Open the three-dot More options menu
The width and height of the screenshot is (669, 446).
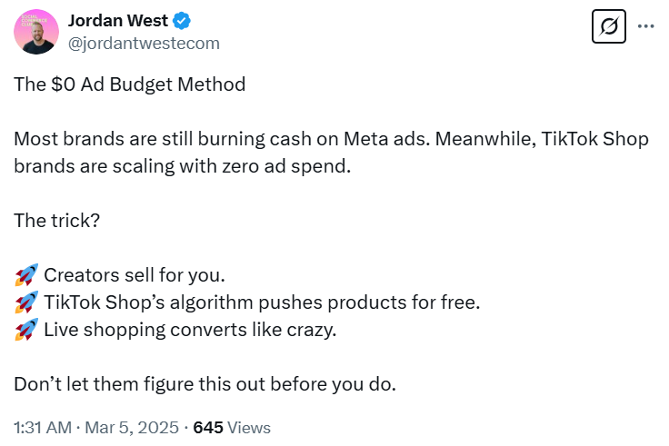point(645,26)
